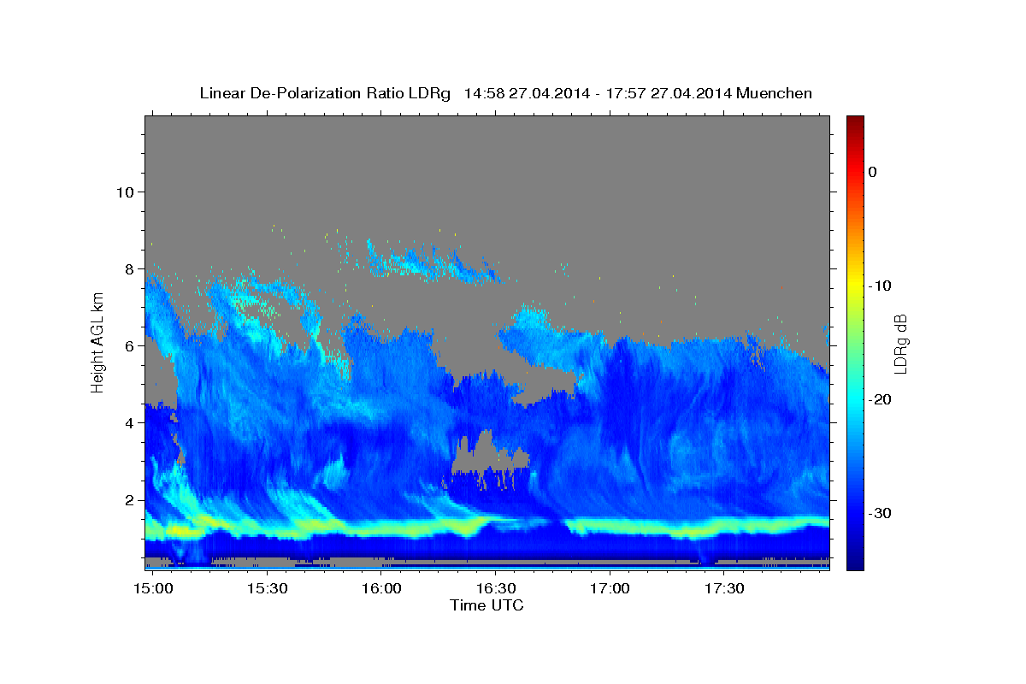Click the 17:00 time tick label

[x=610, y=589]
